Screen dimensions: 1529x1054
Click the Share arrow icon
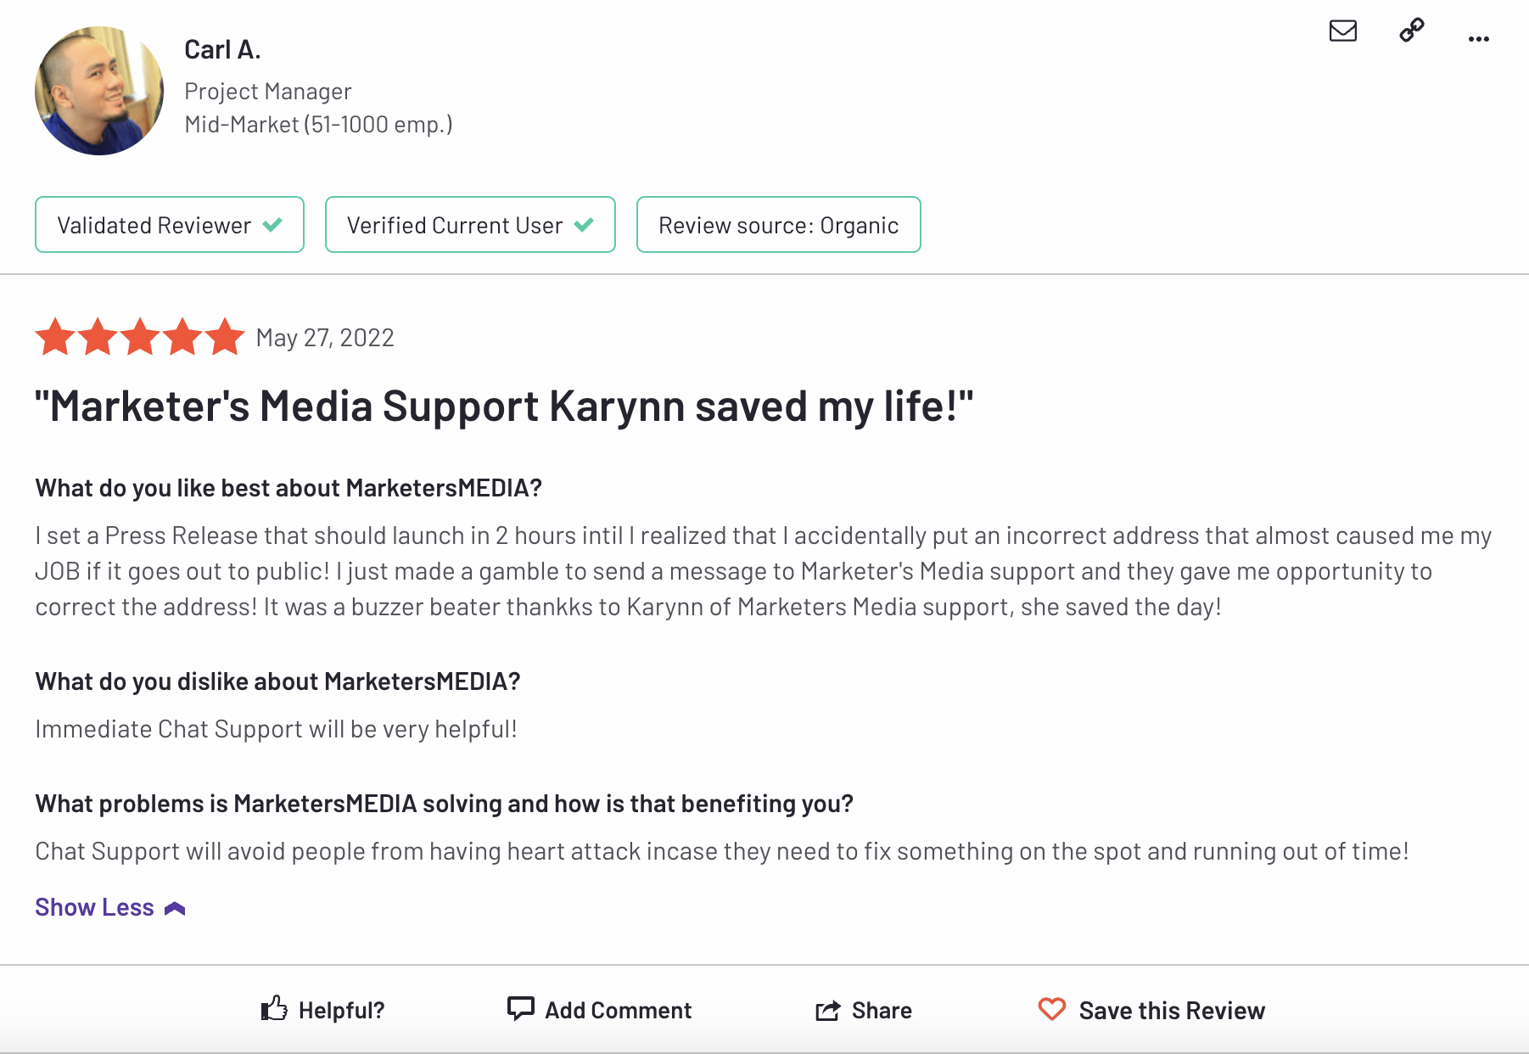(x=827, y=1010)
